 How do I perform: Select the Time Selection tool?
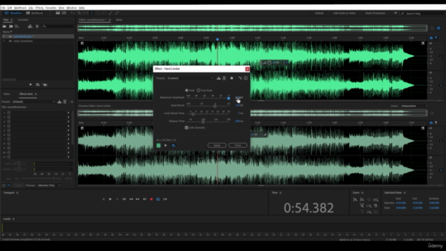(91, 13)
